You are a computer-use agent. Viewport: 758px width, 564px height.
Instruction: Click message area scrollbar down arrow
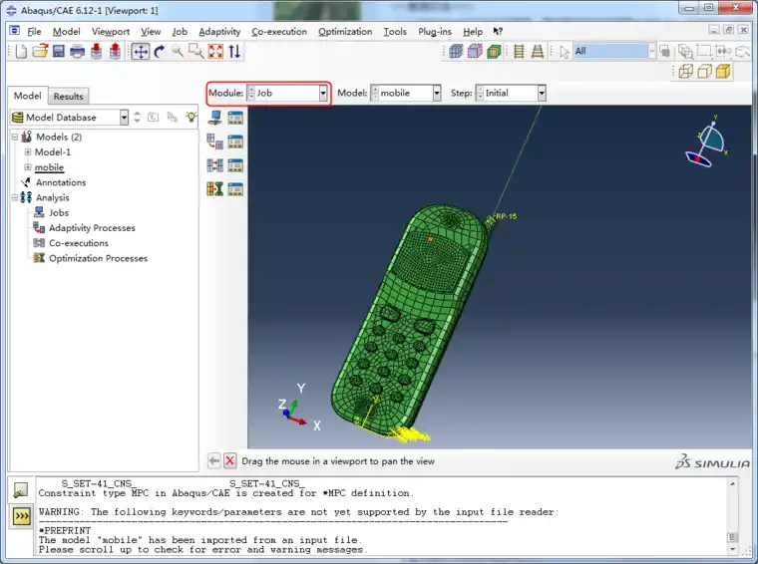733,549
